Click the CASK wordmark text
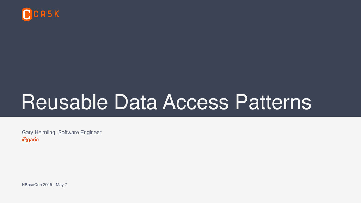Viewport: 361px width, 203px height. click(x=46, y=14)
